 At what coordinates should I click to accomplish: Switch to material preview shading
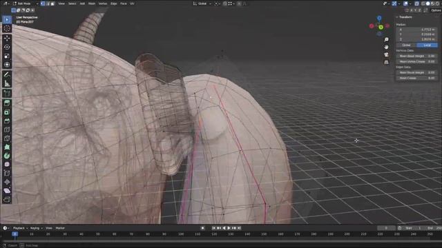432,3
